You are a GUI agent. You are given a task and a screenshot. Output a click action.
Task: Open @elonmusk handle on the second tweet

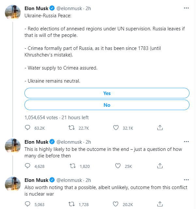click(x=70, y=142)
